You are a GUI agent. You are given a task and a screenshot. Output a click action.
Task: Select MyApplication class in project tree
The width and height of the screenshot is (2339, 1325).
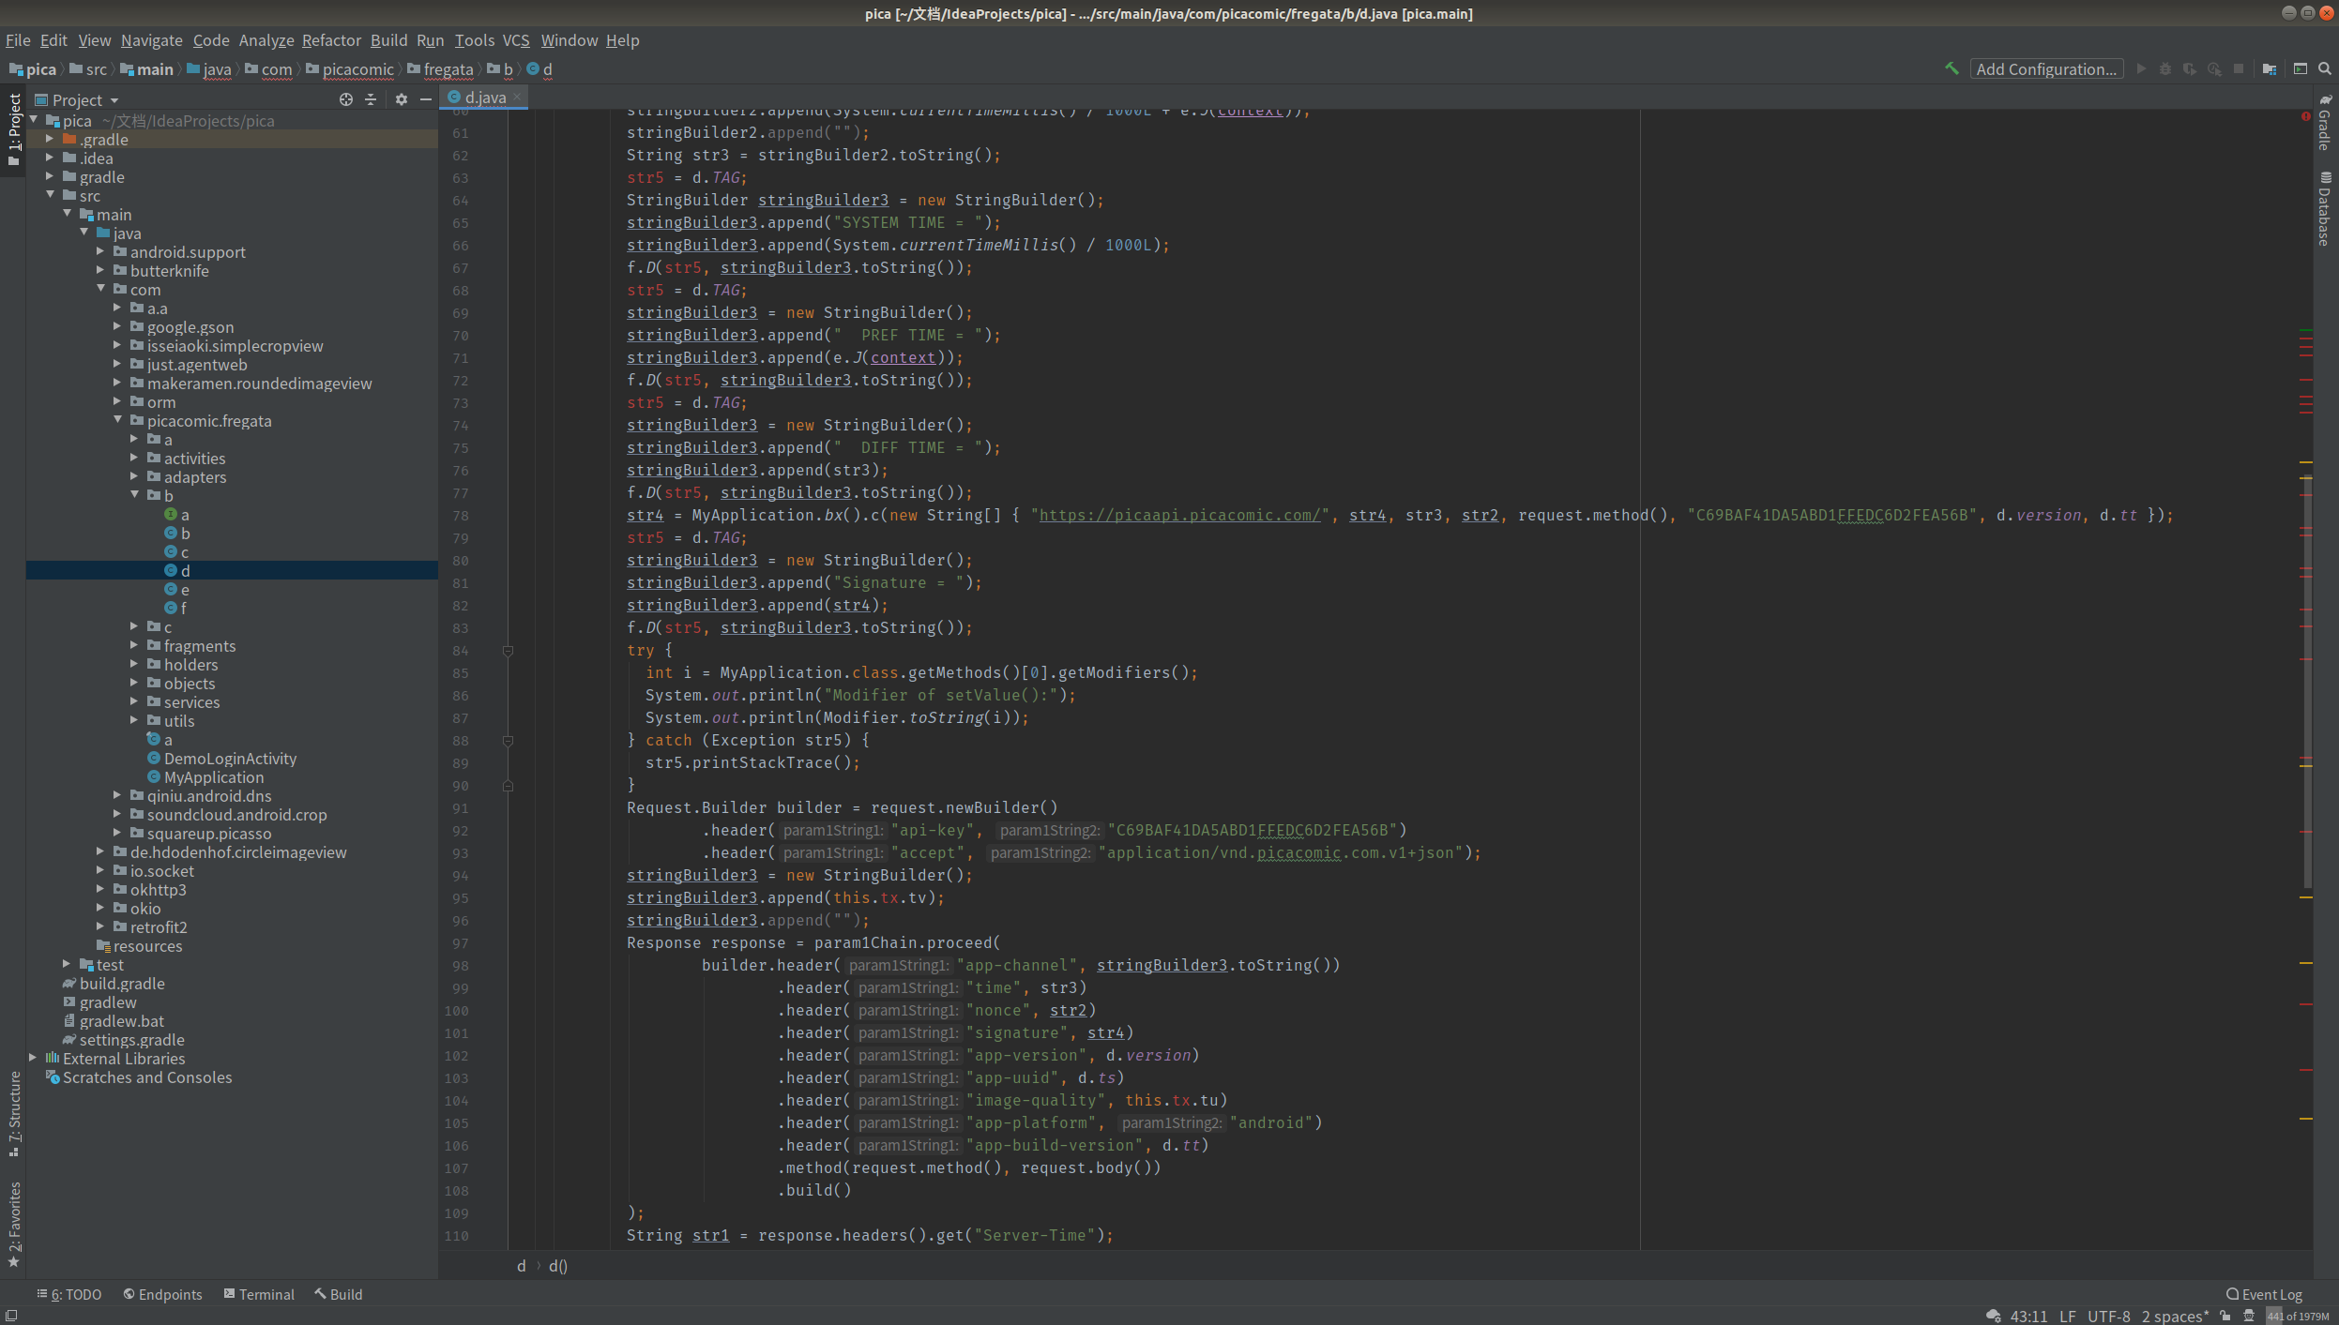[x=214, y=777]
